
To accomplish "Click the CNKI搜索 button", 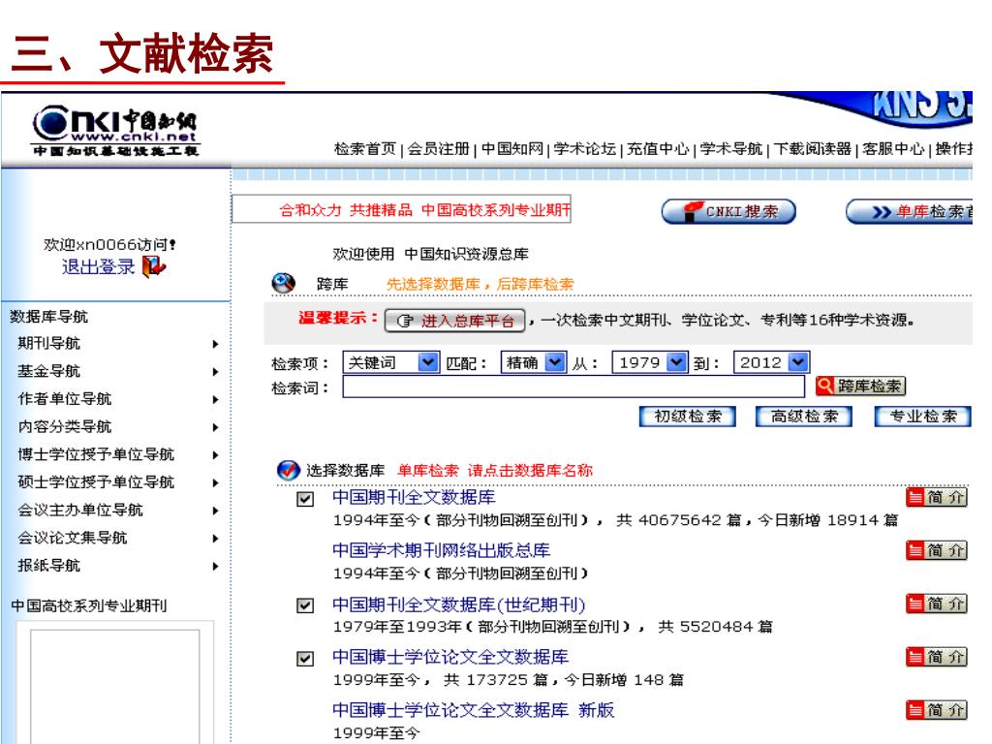I will (728, 211).
